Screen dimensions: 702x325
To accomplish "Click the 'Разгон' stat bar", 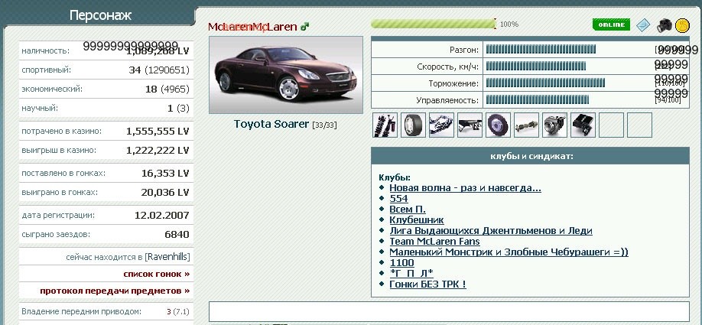I will coord(541,50).
